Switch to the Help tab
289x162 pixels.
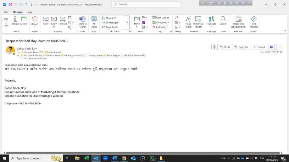29,12
